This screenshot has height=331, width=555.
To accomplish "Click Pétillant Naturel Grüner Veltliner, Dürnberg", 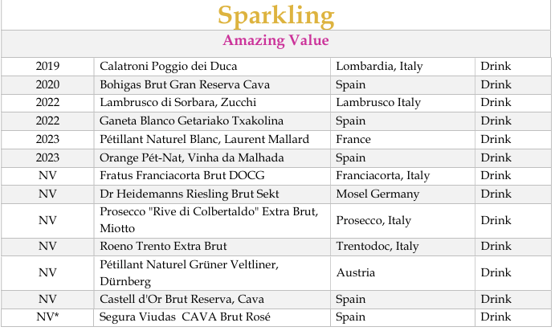I will (197, 272).
